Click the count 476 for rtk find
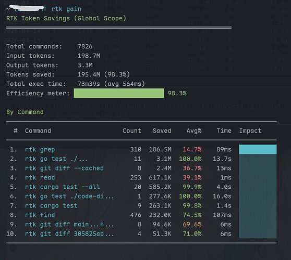The width and height of the screenshot is (291, 260). click(136, 215)
